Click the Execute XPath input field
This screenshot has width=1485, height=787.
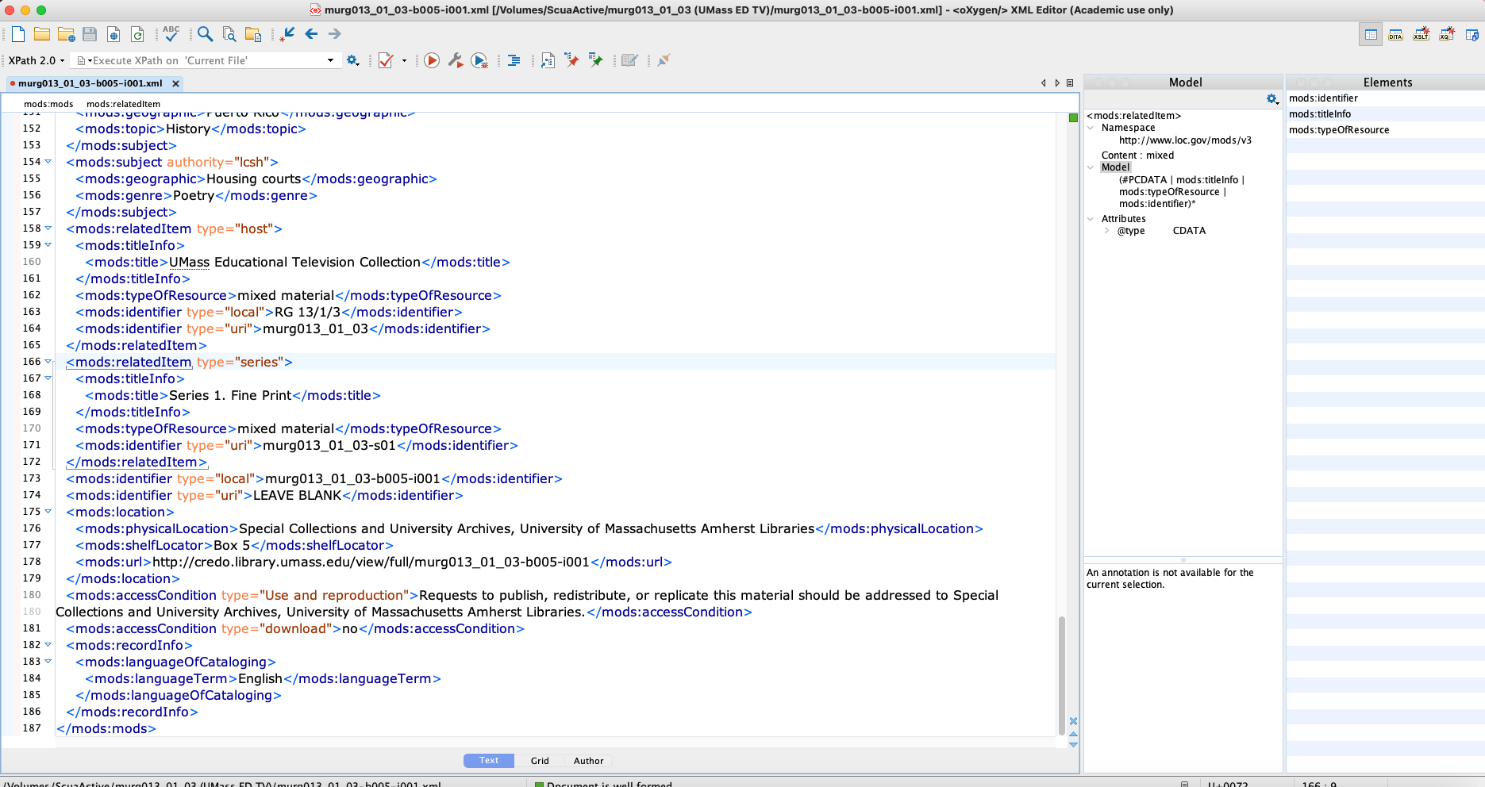(206, 60)
